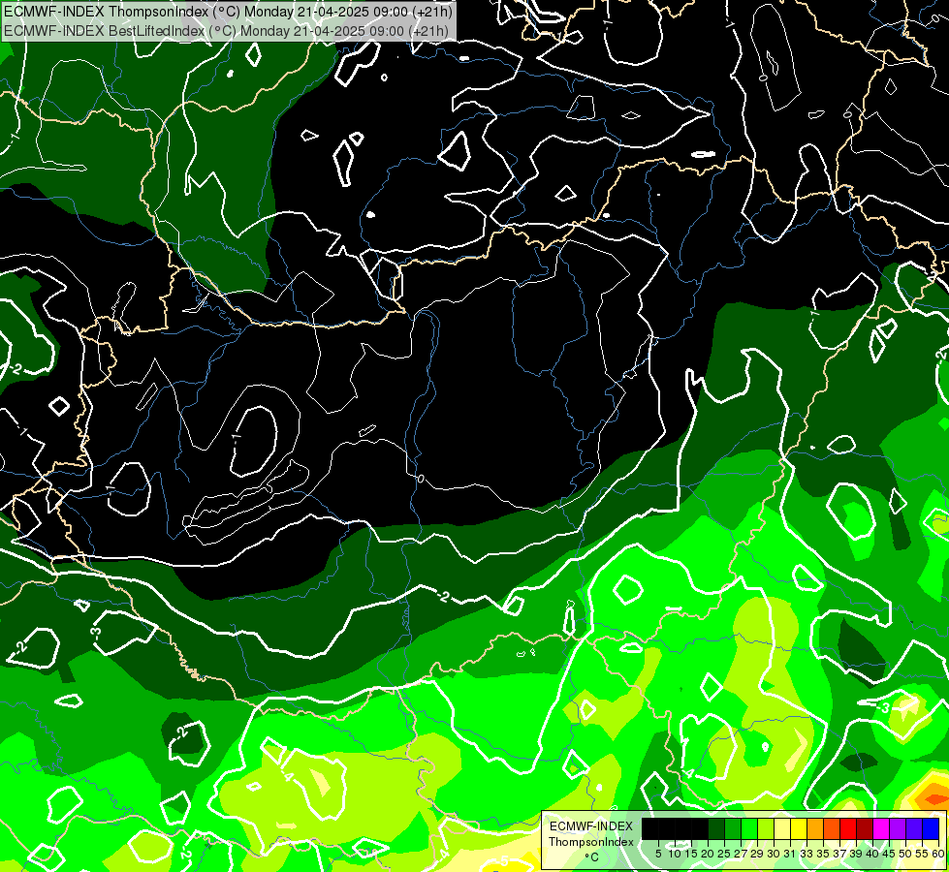Click the legend unit '°C'
Viewport: 949px width, 872px height.
591,857
